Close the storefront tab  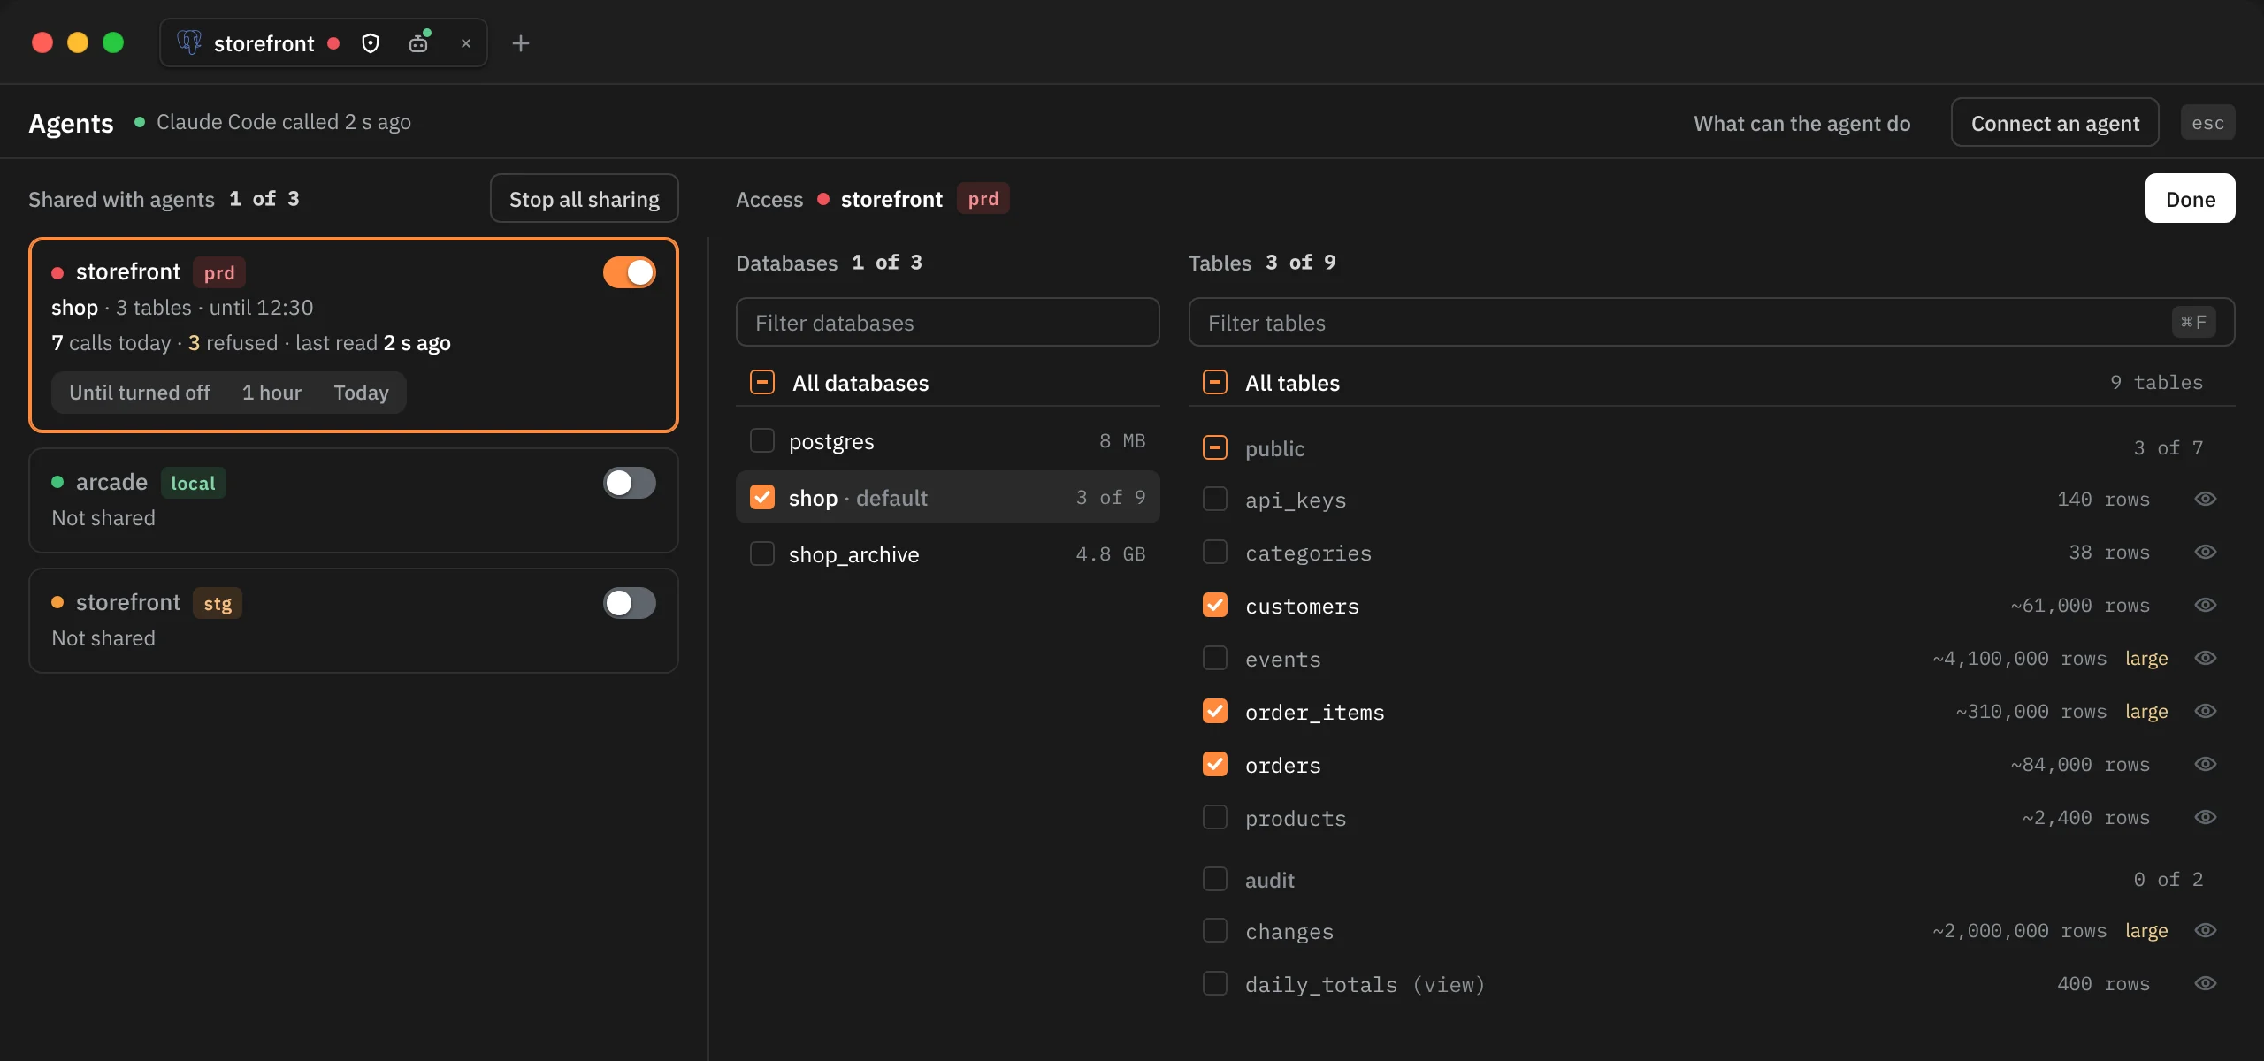pyautogui.click(x=466, y=43)
